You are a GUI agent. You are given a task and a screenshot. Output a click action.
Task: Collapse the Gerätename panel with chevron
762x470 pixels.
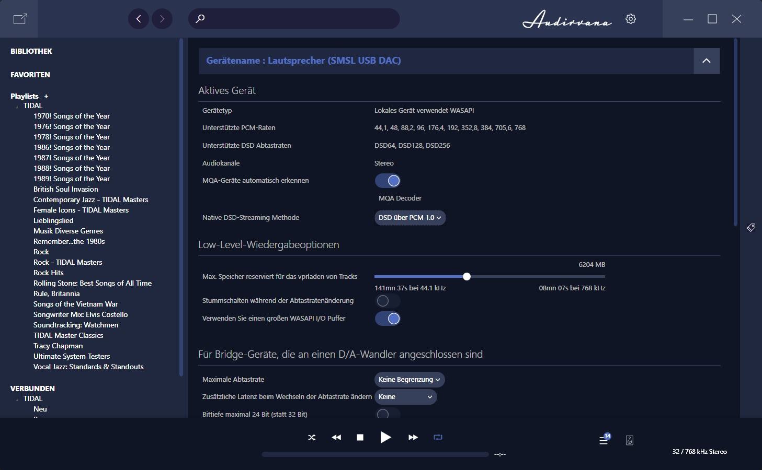(707, 61)
